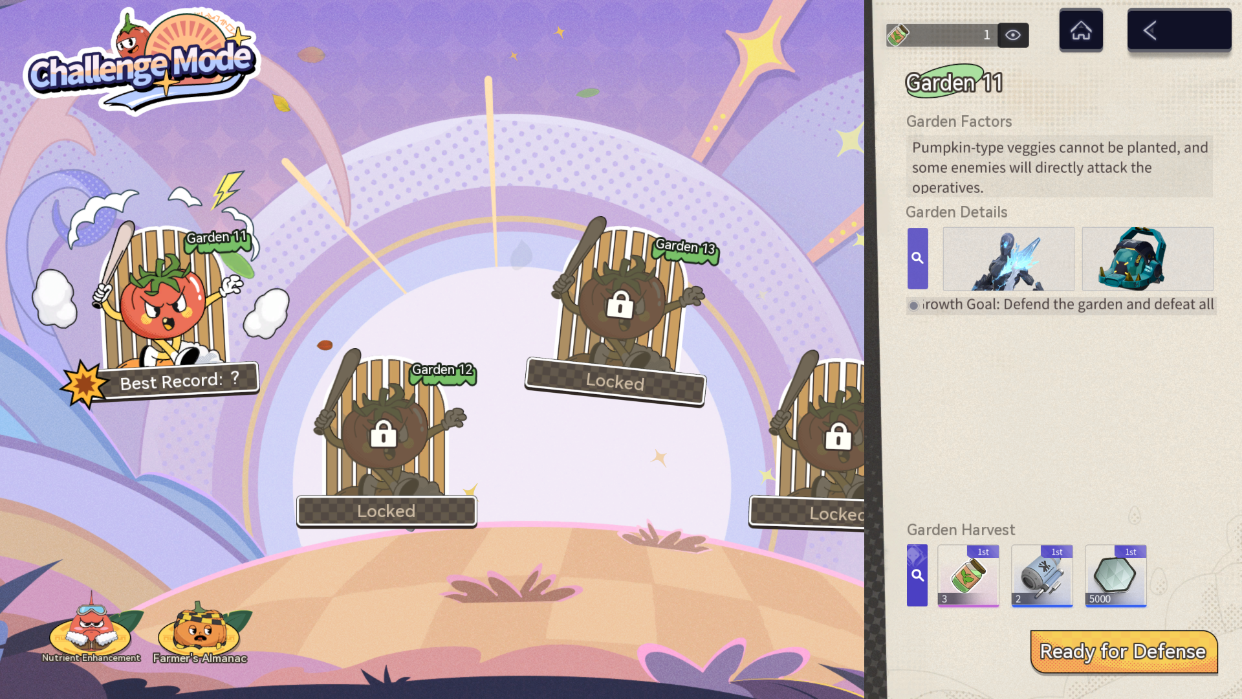Click the 5000 crystal reward item
Image resolution: width=1242 pixels, height=699 pixels.
click(1115, 575)
